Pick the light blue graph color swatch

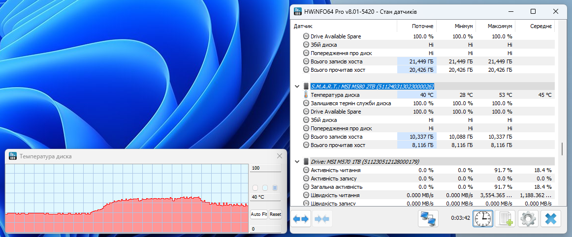click(x=265, y=188)
